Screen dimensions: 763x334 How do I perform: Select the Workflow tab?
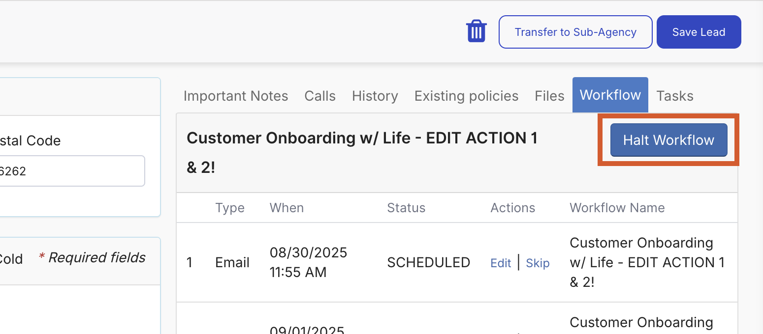pyautogui.click(x=610, y=95)
